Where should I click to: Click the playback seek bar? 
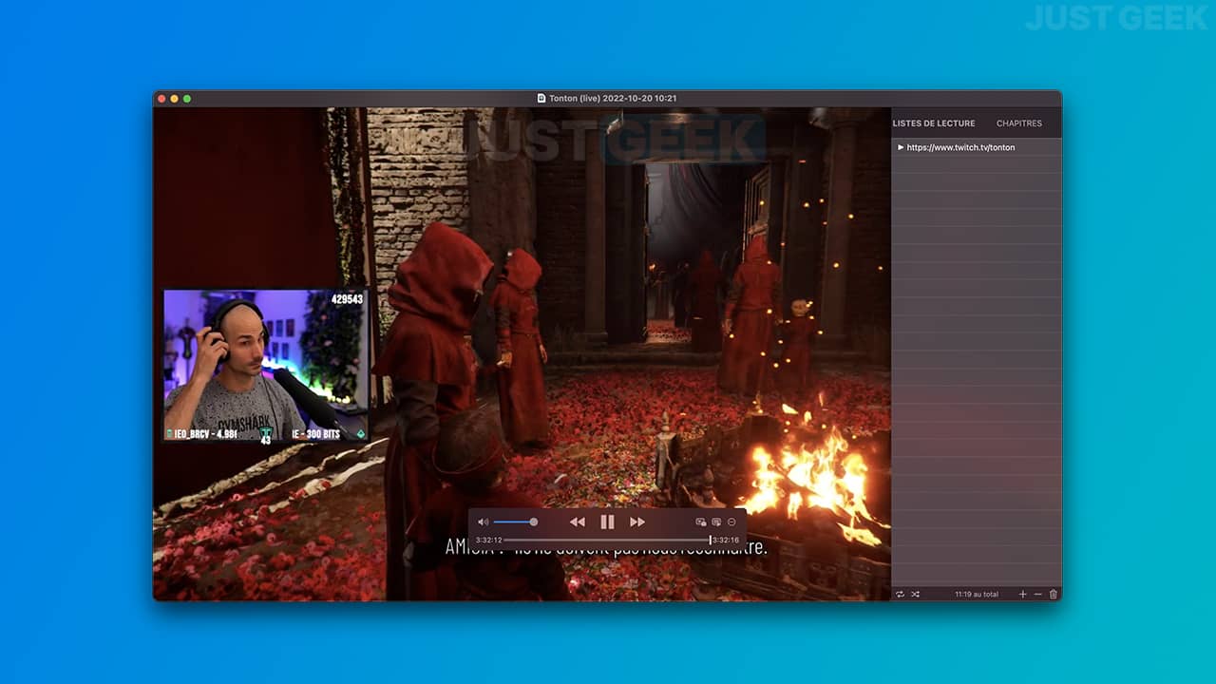pyautogui.click(x=607, y=540)
